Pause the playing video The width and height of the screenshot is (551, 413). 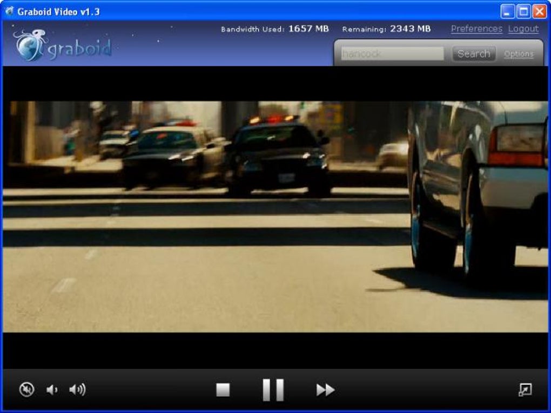click(x=273, y=390)
